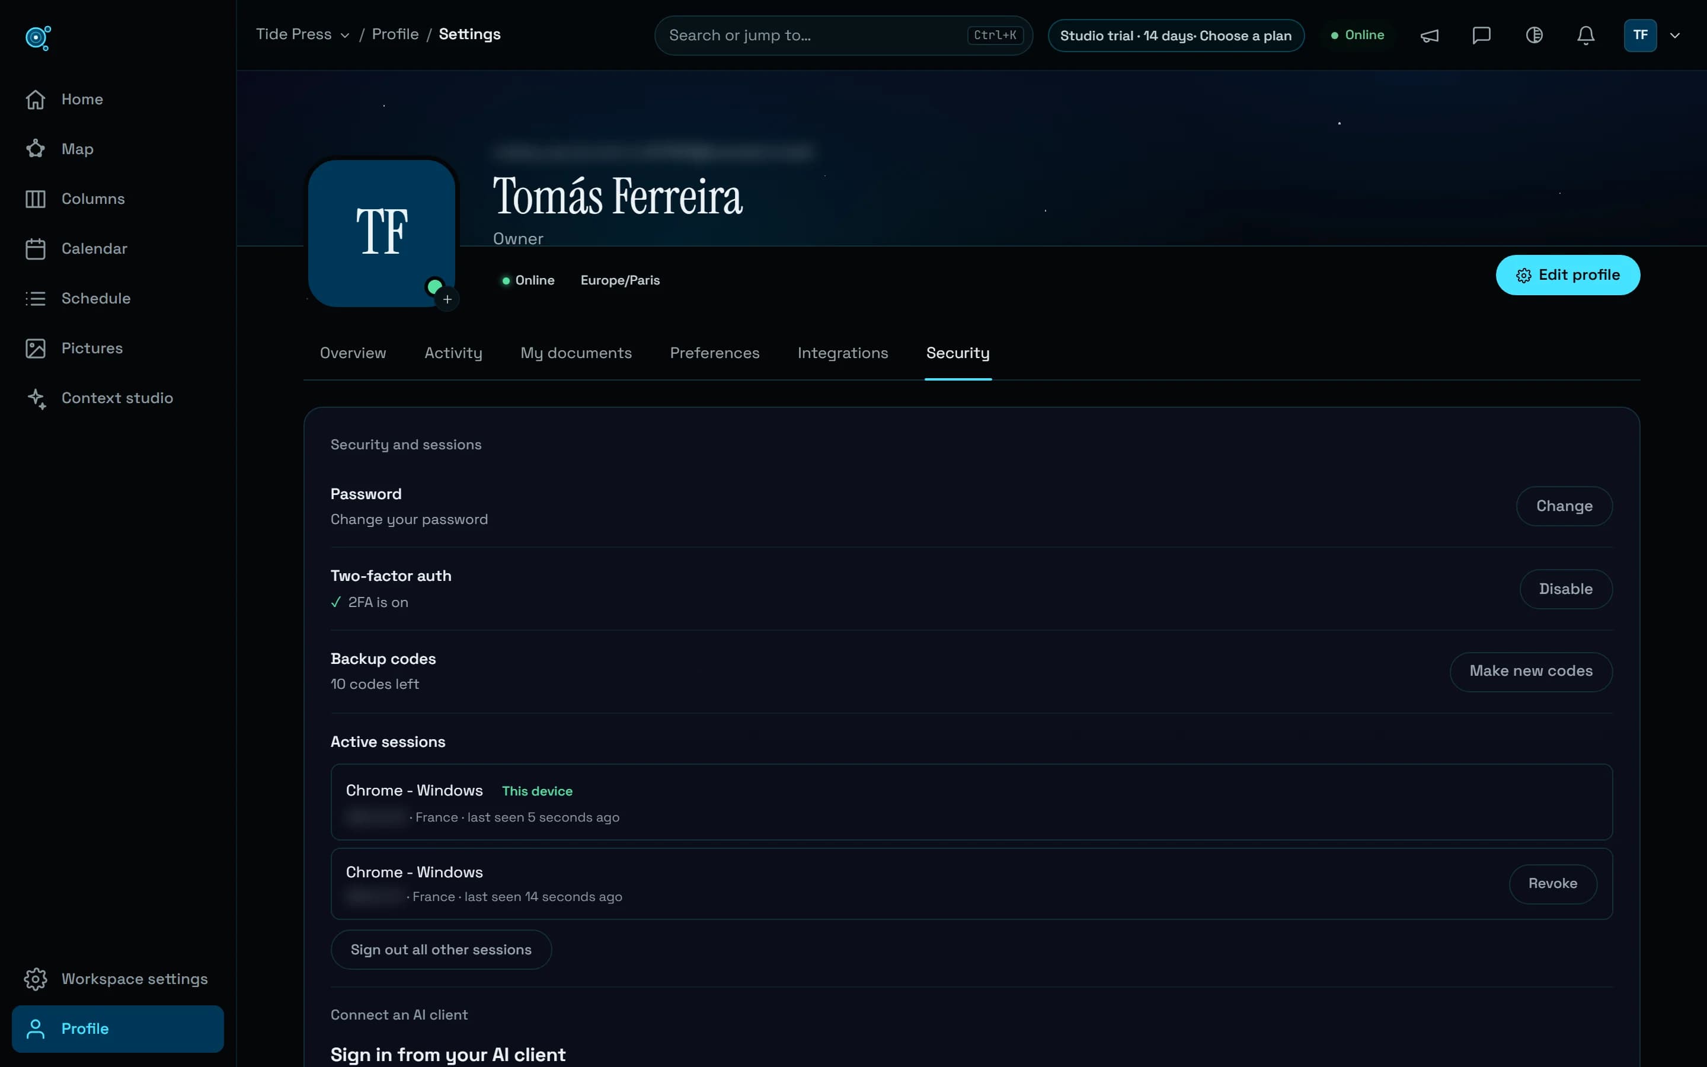
Task: Click the Tomás Ferreira name heading
Action: 617,196
